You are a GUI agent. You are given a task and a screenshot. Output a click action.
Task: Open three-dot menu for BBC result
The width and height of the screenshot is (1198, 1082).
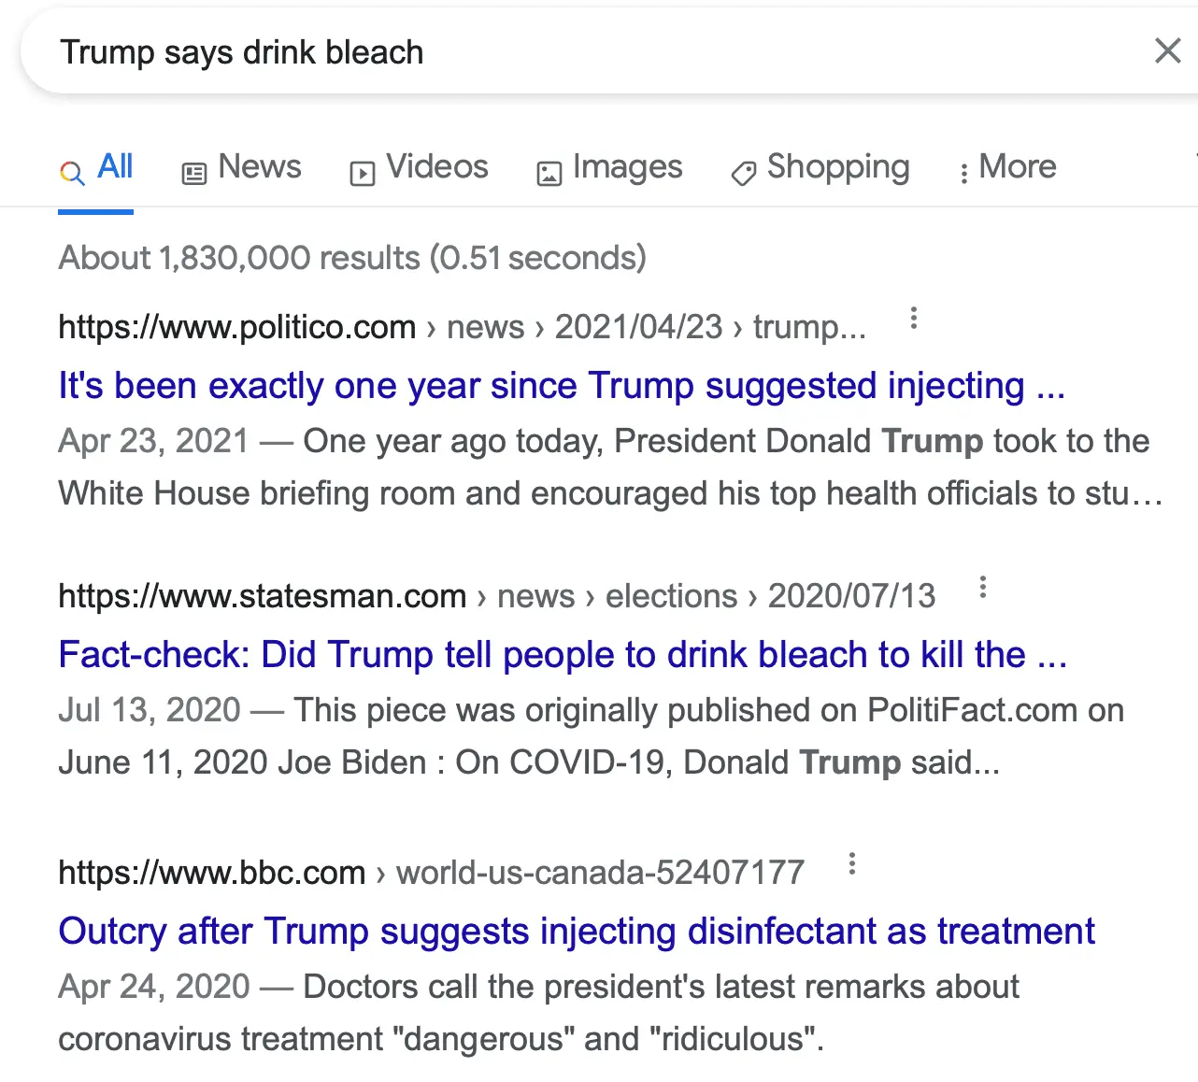coord(851,864)
